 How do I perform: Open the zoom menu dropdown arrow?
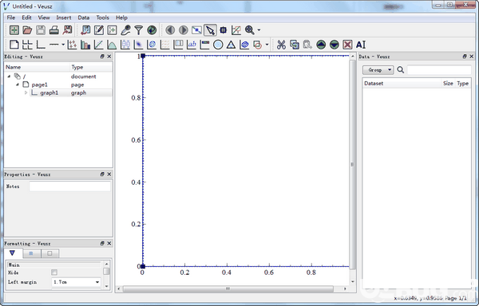pyautogui.click(x=259, y=29)
